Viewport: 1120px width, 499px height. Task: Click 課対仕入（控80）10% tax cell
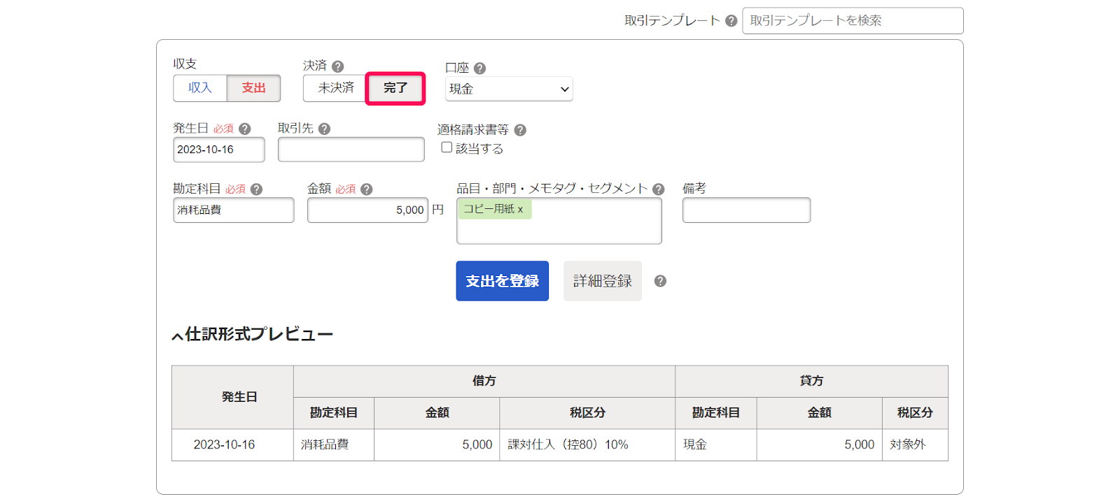587,444
